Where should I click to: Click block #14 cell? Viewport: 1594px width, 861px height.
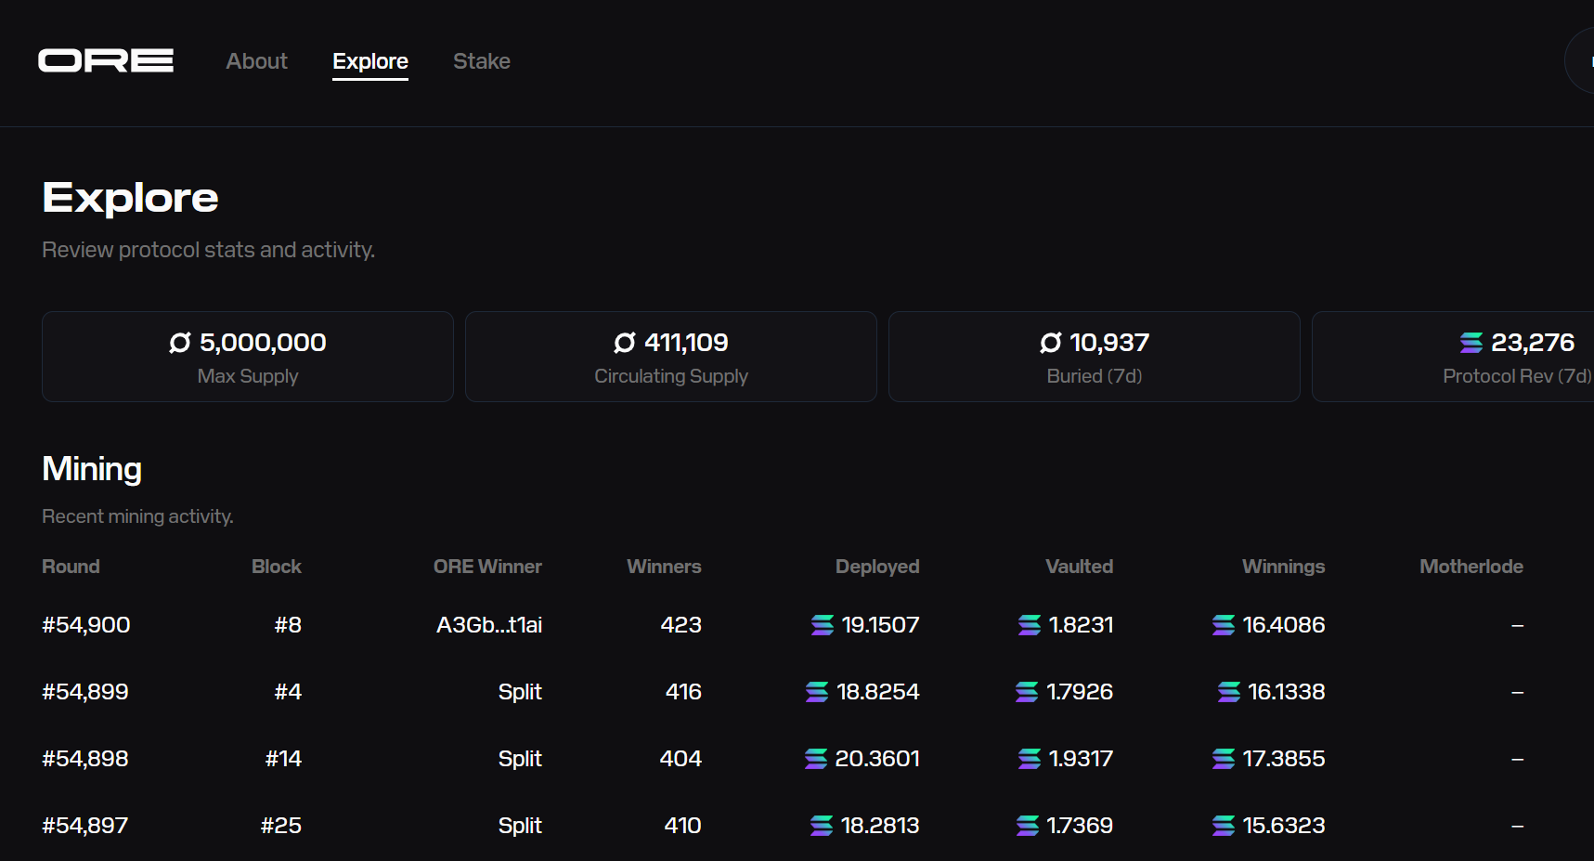283,759
